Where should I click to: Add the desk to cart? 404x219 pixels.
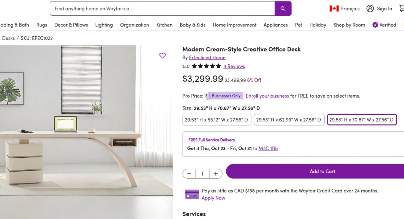pos(322,172)
